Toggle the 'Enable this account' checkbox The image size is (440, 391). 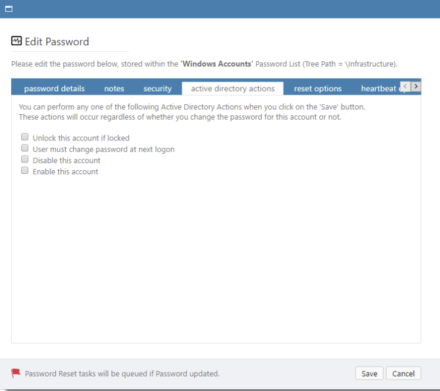tap(25, 171)
